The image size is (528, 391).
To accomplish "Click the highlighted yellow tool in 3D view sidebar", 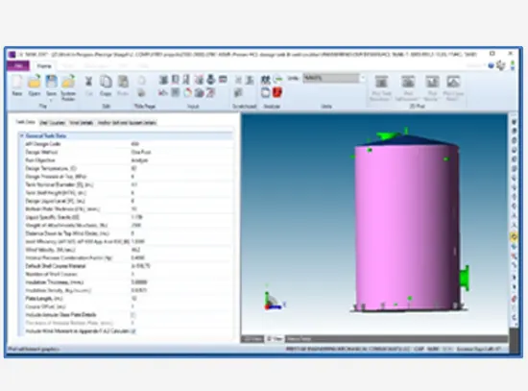I will pos(514,236).
